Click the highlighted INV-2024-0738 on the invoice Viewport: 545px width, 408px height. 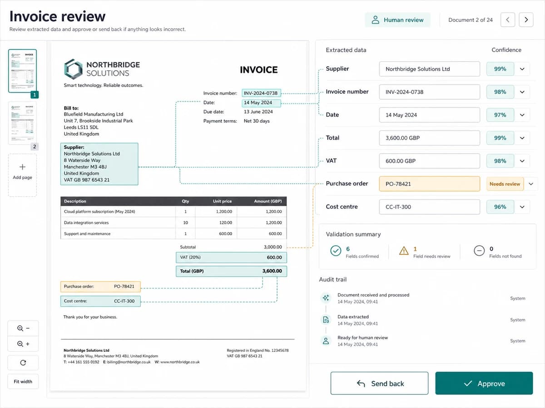tap(261, 93)
